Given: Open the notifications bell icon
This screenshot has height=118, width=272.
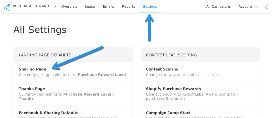Looking at the screenshot, I should (x=267, y=7).
